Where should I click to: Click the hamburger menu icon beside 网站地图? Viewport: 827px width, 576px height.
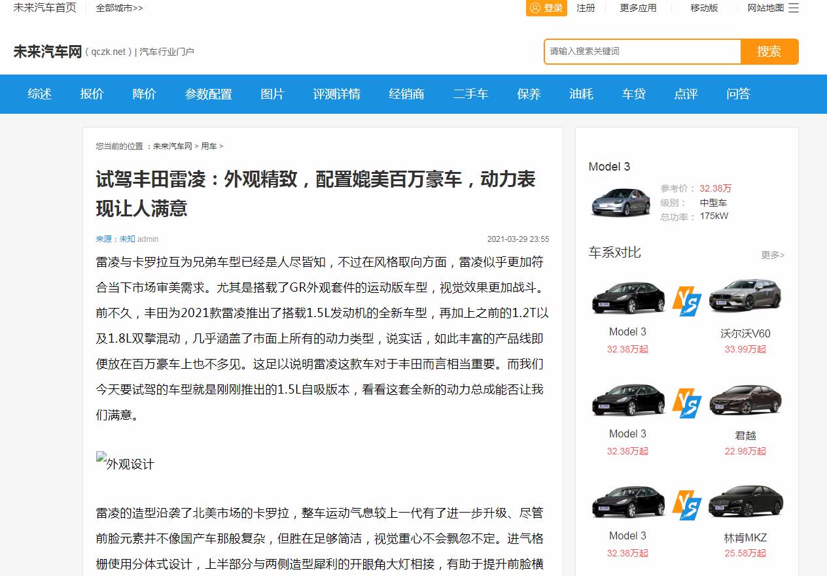(x=794, y=8)
